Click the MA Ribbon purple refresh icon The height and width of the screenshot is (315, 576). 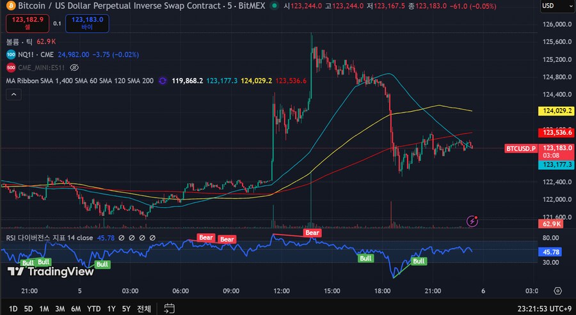point(163,81)
